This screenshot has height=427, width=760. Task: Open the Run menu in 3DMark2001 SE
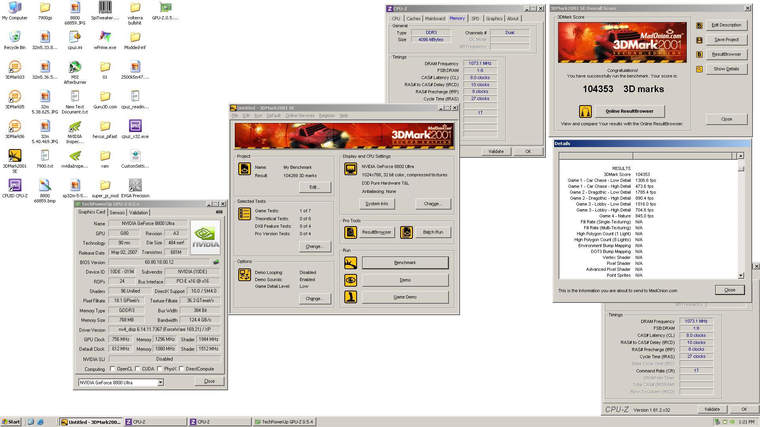point(258,116)
